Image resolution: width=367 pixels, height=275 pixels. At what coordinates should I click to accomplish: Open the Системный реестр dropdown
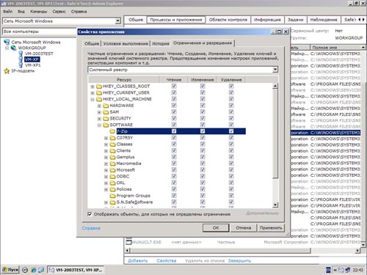click(275, 70)
